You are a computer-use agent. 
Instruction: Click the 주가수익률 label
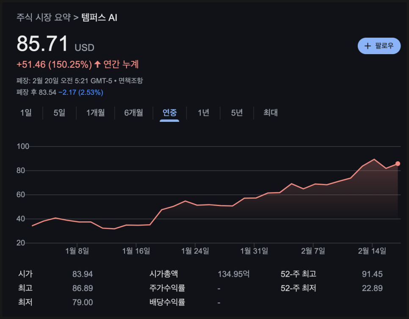tap(167, 288)
